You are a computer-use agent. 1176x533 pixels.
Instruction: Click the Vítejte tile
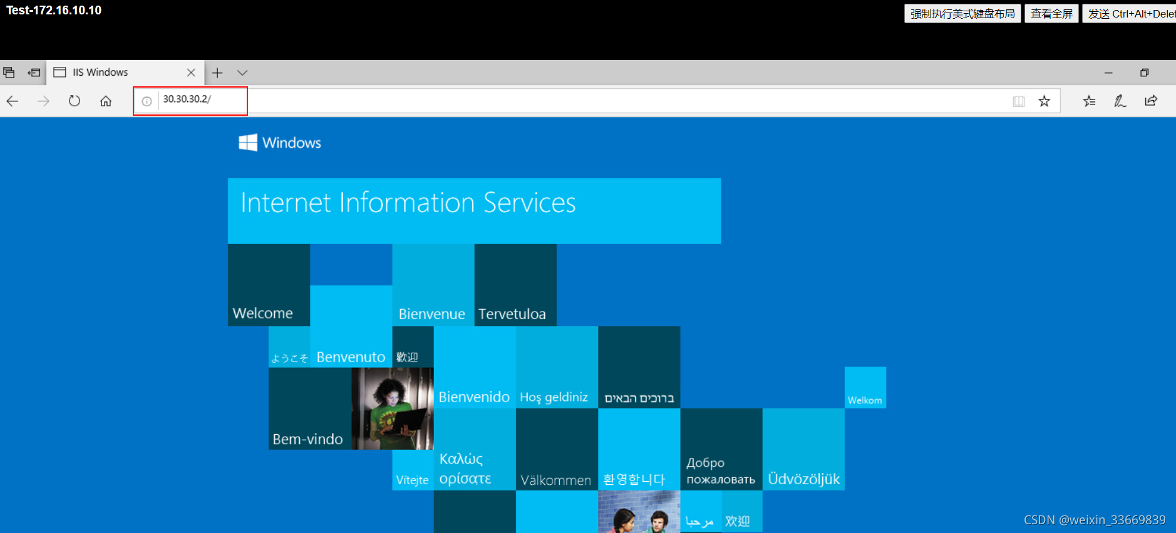click(x=413, y=470)
